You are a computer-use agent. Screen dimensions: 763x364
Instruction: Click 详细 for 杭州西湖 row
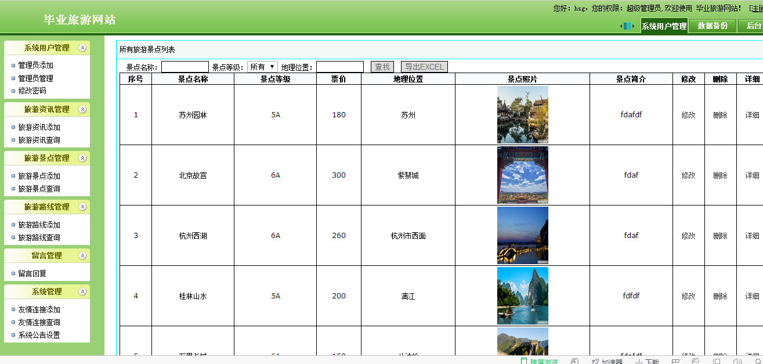[x=752, y=236]
